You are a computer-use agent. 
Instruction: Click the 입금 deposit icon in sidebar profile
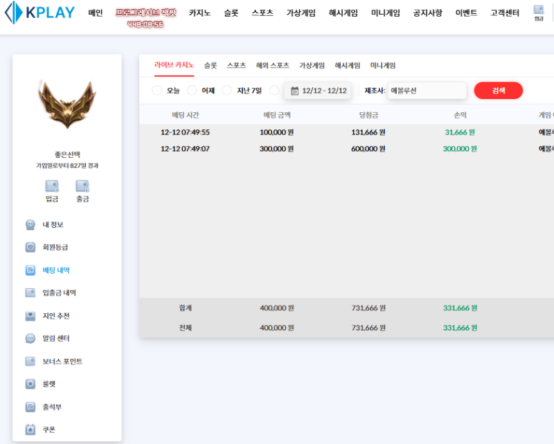click(52, 186)
